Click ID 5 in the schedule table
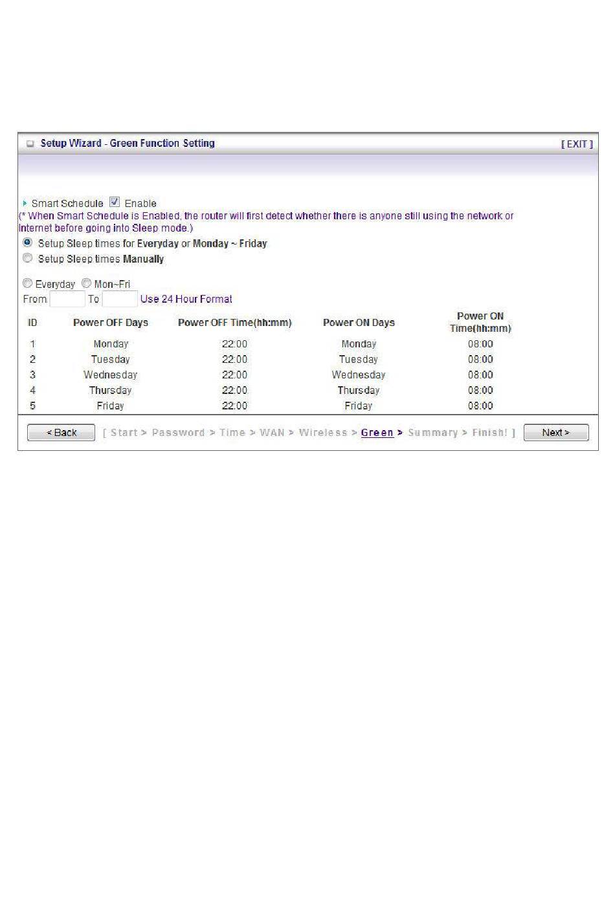This screenshot has width=615, height=914. (32, 406)
